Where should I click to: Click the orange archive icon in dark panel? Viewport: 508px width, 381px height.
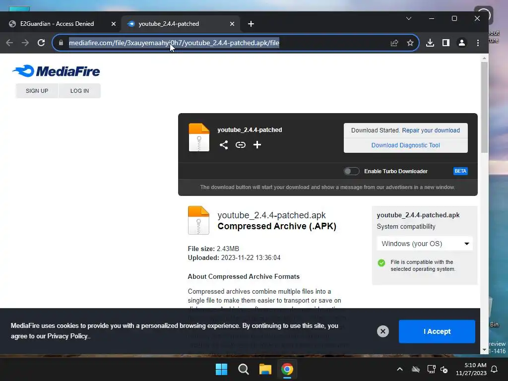pyautogui.click(x=199, y=137)
